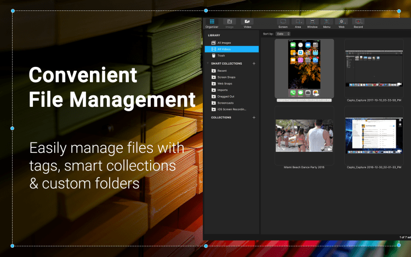The width and height of the screenshot is (411, 257).
Task: Select the Miami Beach Dance Party video
Action: (x=305, y=135)
